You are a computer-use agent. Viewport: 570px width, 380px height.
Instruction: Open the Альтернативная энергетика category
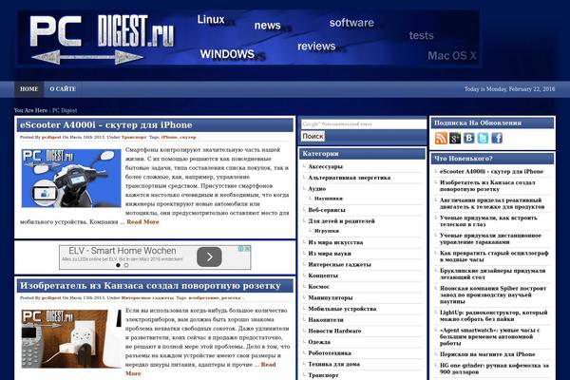(349, 178)
